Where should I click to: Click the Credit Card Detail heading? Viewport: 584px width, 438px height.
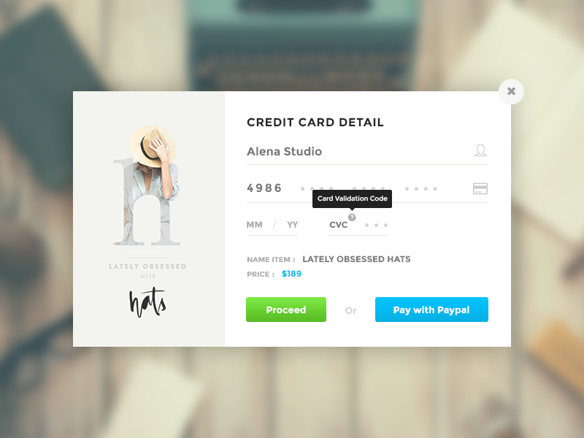315,123
